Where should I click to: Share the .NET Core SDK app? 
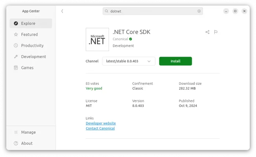207,32
